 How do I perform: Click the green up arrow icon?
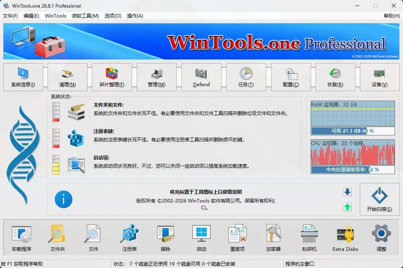pos(347,207)
